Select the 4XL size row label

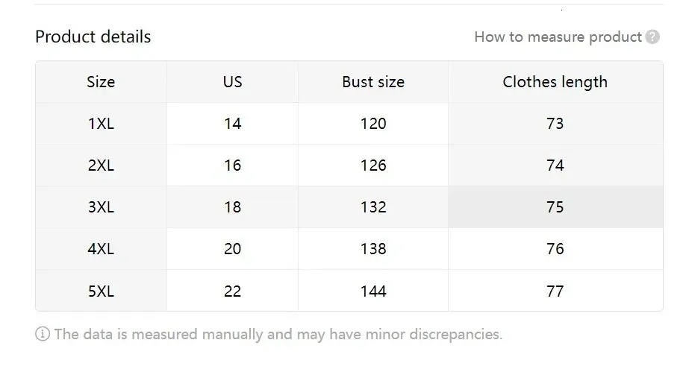point(101,249)
